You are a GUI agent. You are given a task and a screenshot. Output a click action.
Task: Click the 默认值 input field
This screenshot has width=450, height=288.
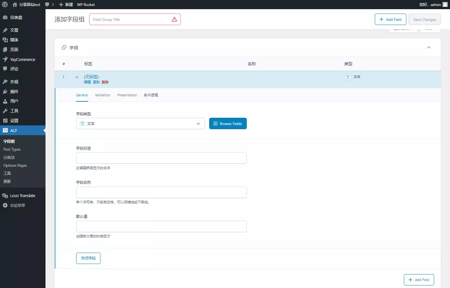[x=161, y=226]
